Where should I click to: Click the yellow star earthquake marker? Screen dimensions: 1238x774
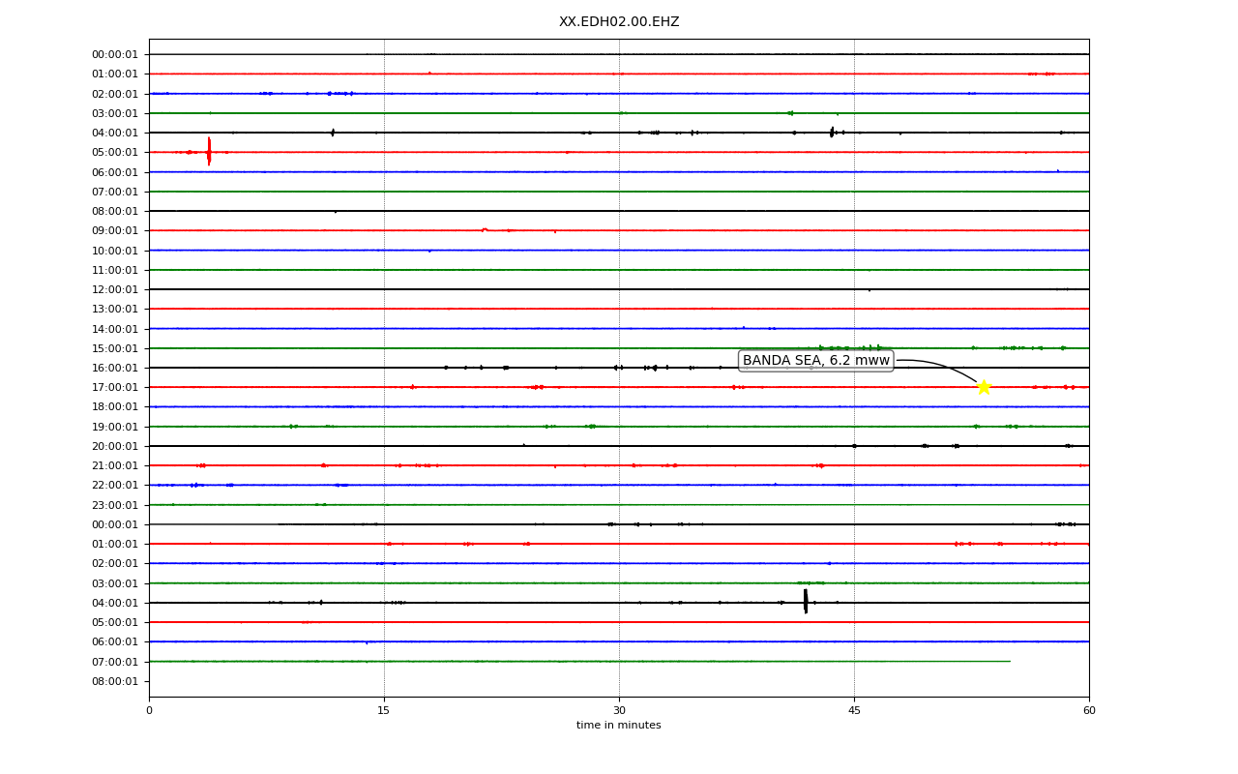[984, 387]
